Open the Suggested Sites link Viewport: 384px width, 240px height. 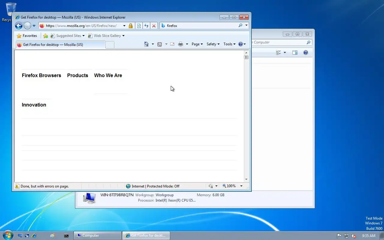pyautogui.click(x=67, y=36)
